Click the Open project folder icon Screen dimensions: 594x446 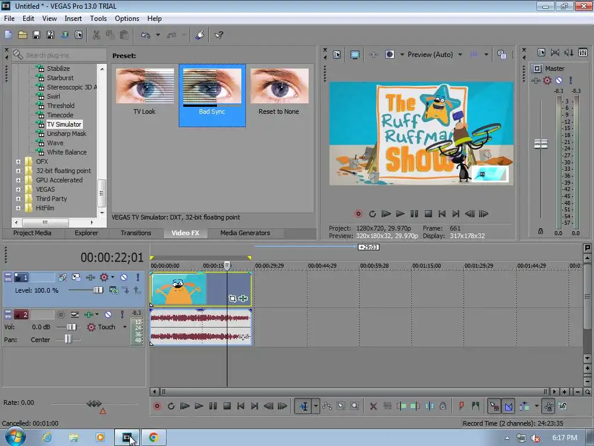coord(23,35)
